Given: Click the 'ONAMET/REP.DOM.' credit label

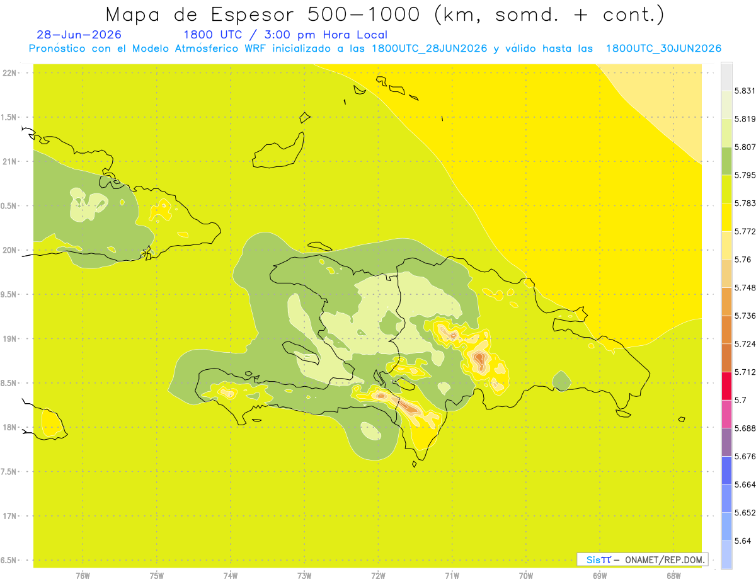Looking at the screenshot, I should click(x=665, y=559).
